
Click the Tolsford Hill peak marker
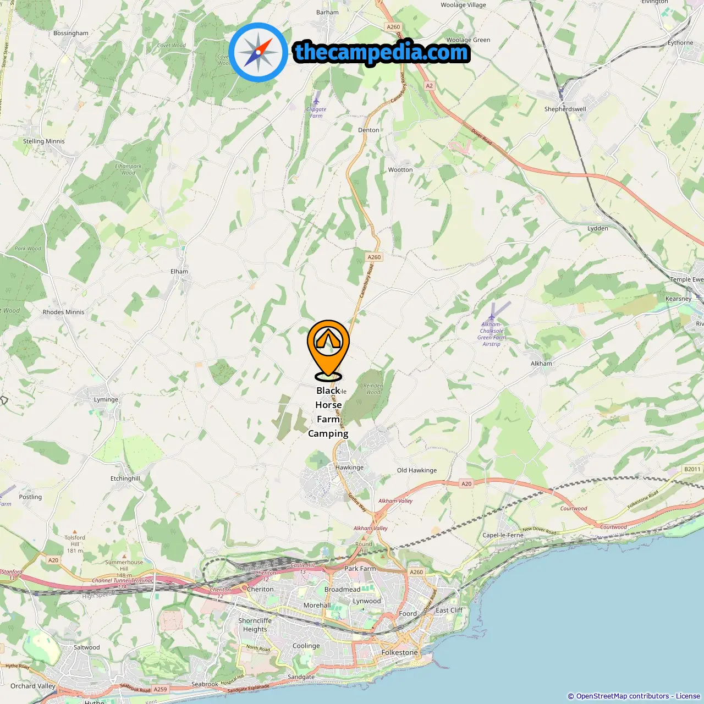[75, 531]
